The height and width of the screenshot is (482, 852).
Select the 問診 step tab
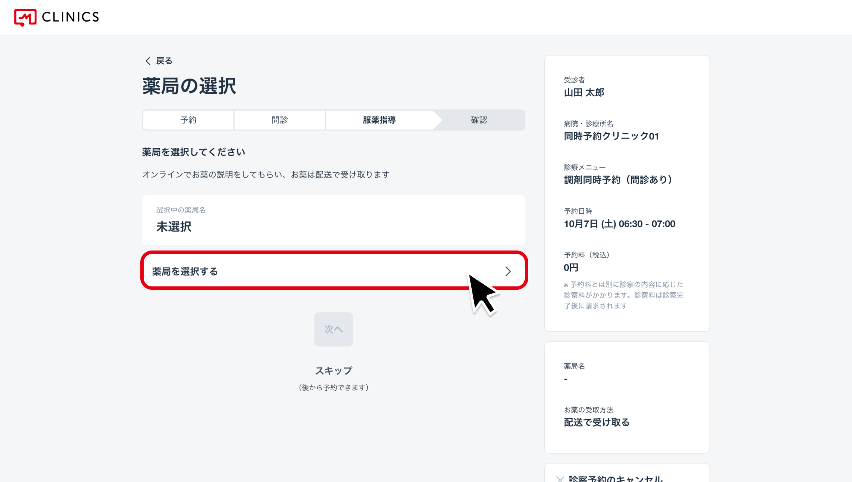point(280,120)
